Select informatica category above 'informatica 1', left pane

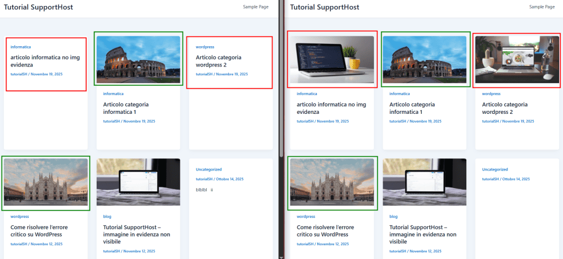click(113, 94)
